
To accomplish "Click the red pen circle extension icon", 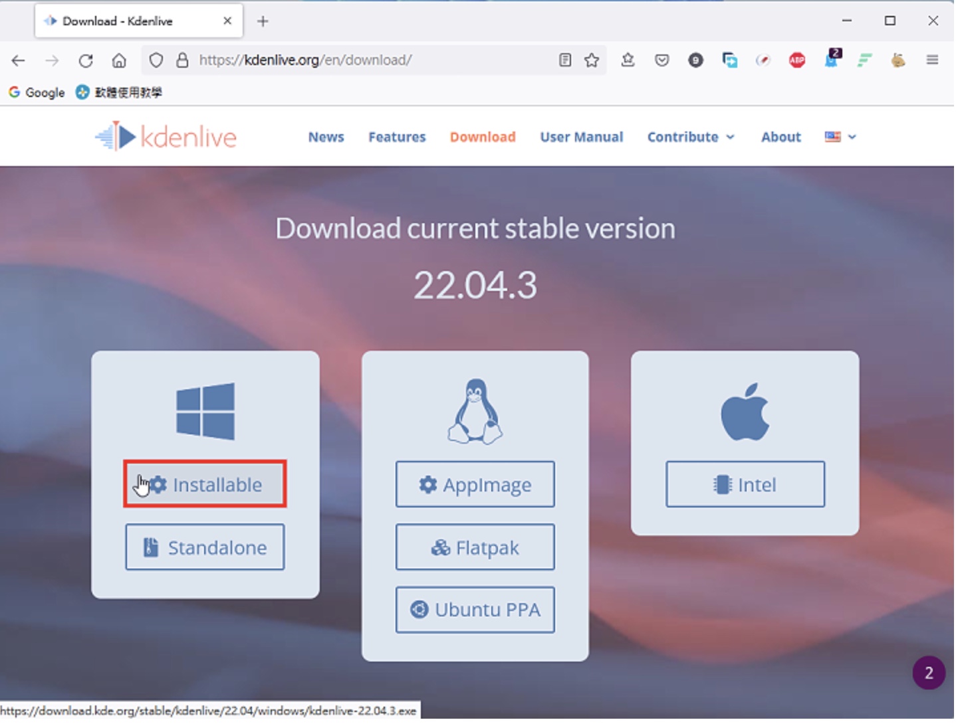I will [x=763, y=60].
